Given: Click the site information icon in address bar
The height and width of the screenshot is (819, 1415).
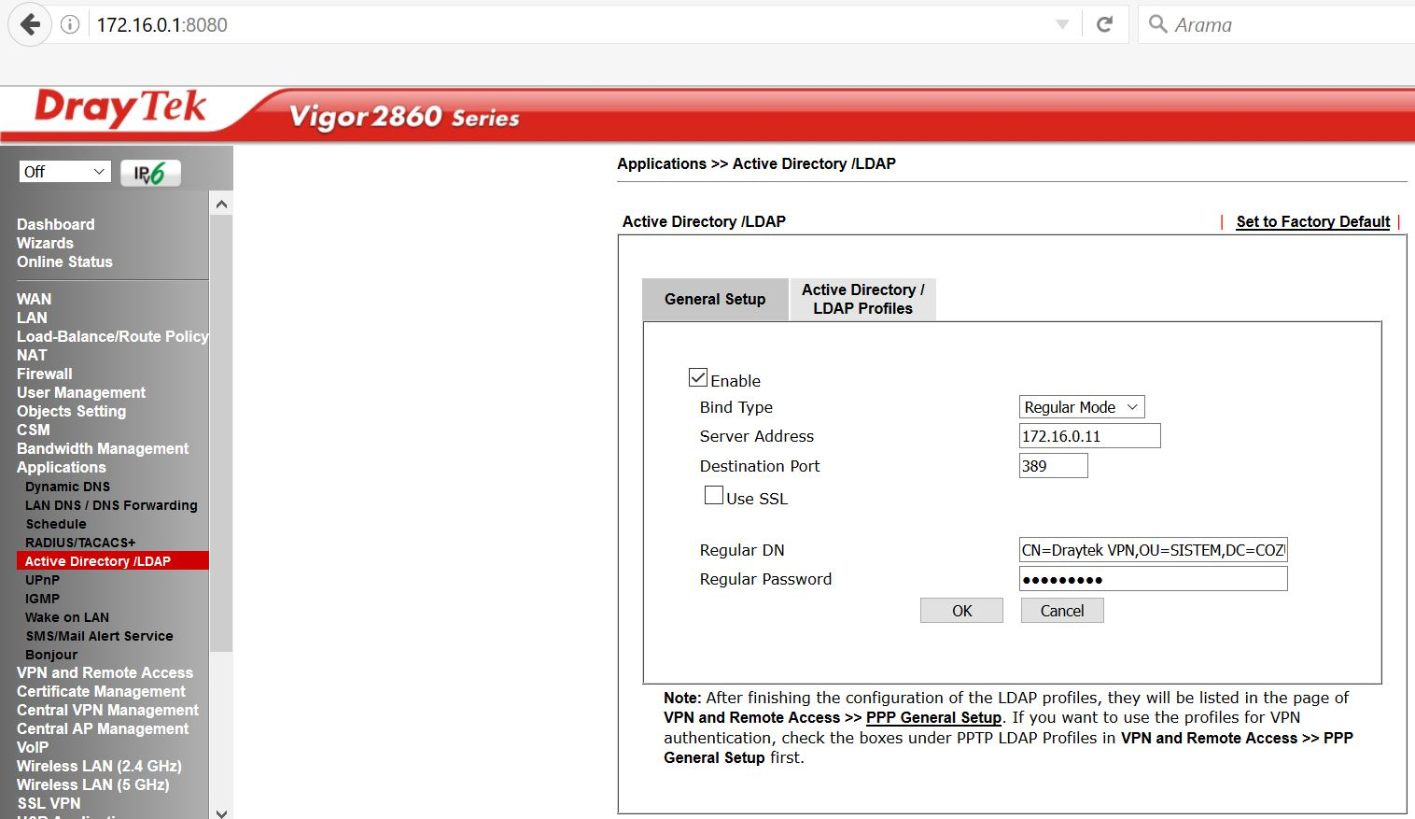Looking at the screenshot, I should pyautogui.click(x=70, y=25).
